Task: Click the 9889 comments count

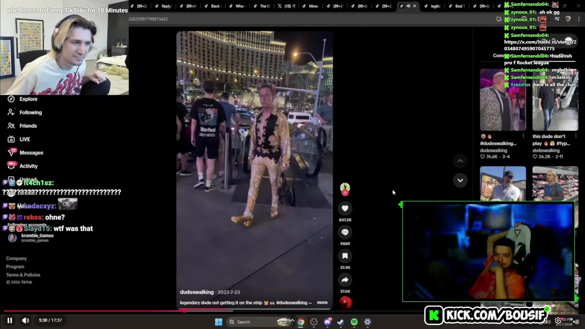Action: (x=345, y=244)
